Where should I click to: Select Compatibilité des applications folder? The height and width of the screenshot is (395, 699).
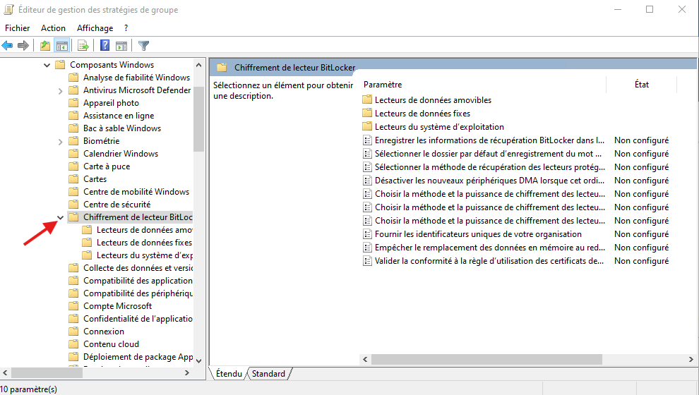[x=138, y=281]
